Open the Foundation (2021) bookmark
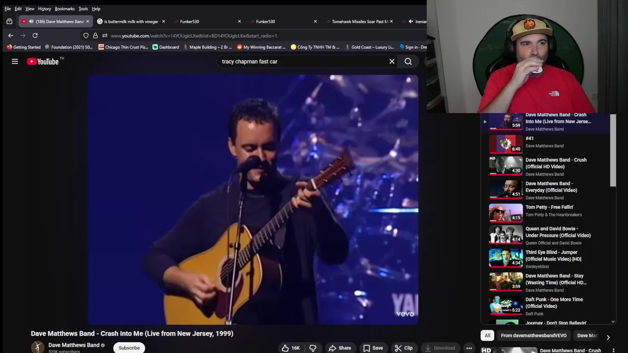 69,47
